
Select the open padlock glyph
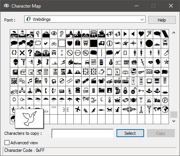(133, 90)
